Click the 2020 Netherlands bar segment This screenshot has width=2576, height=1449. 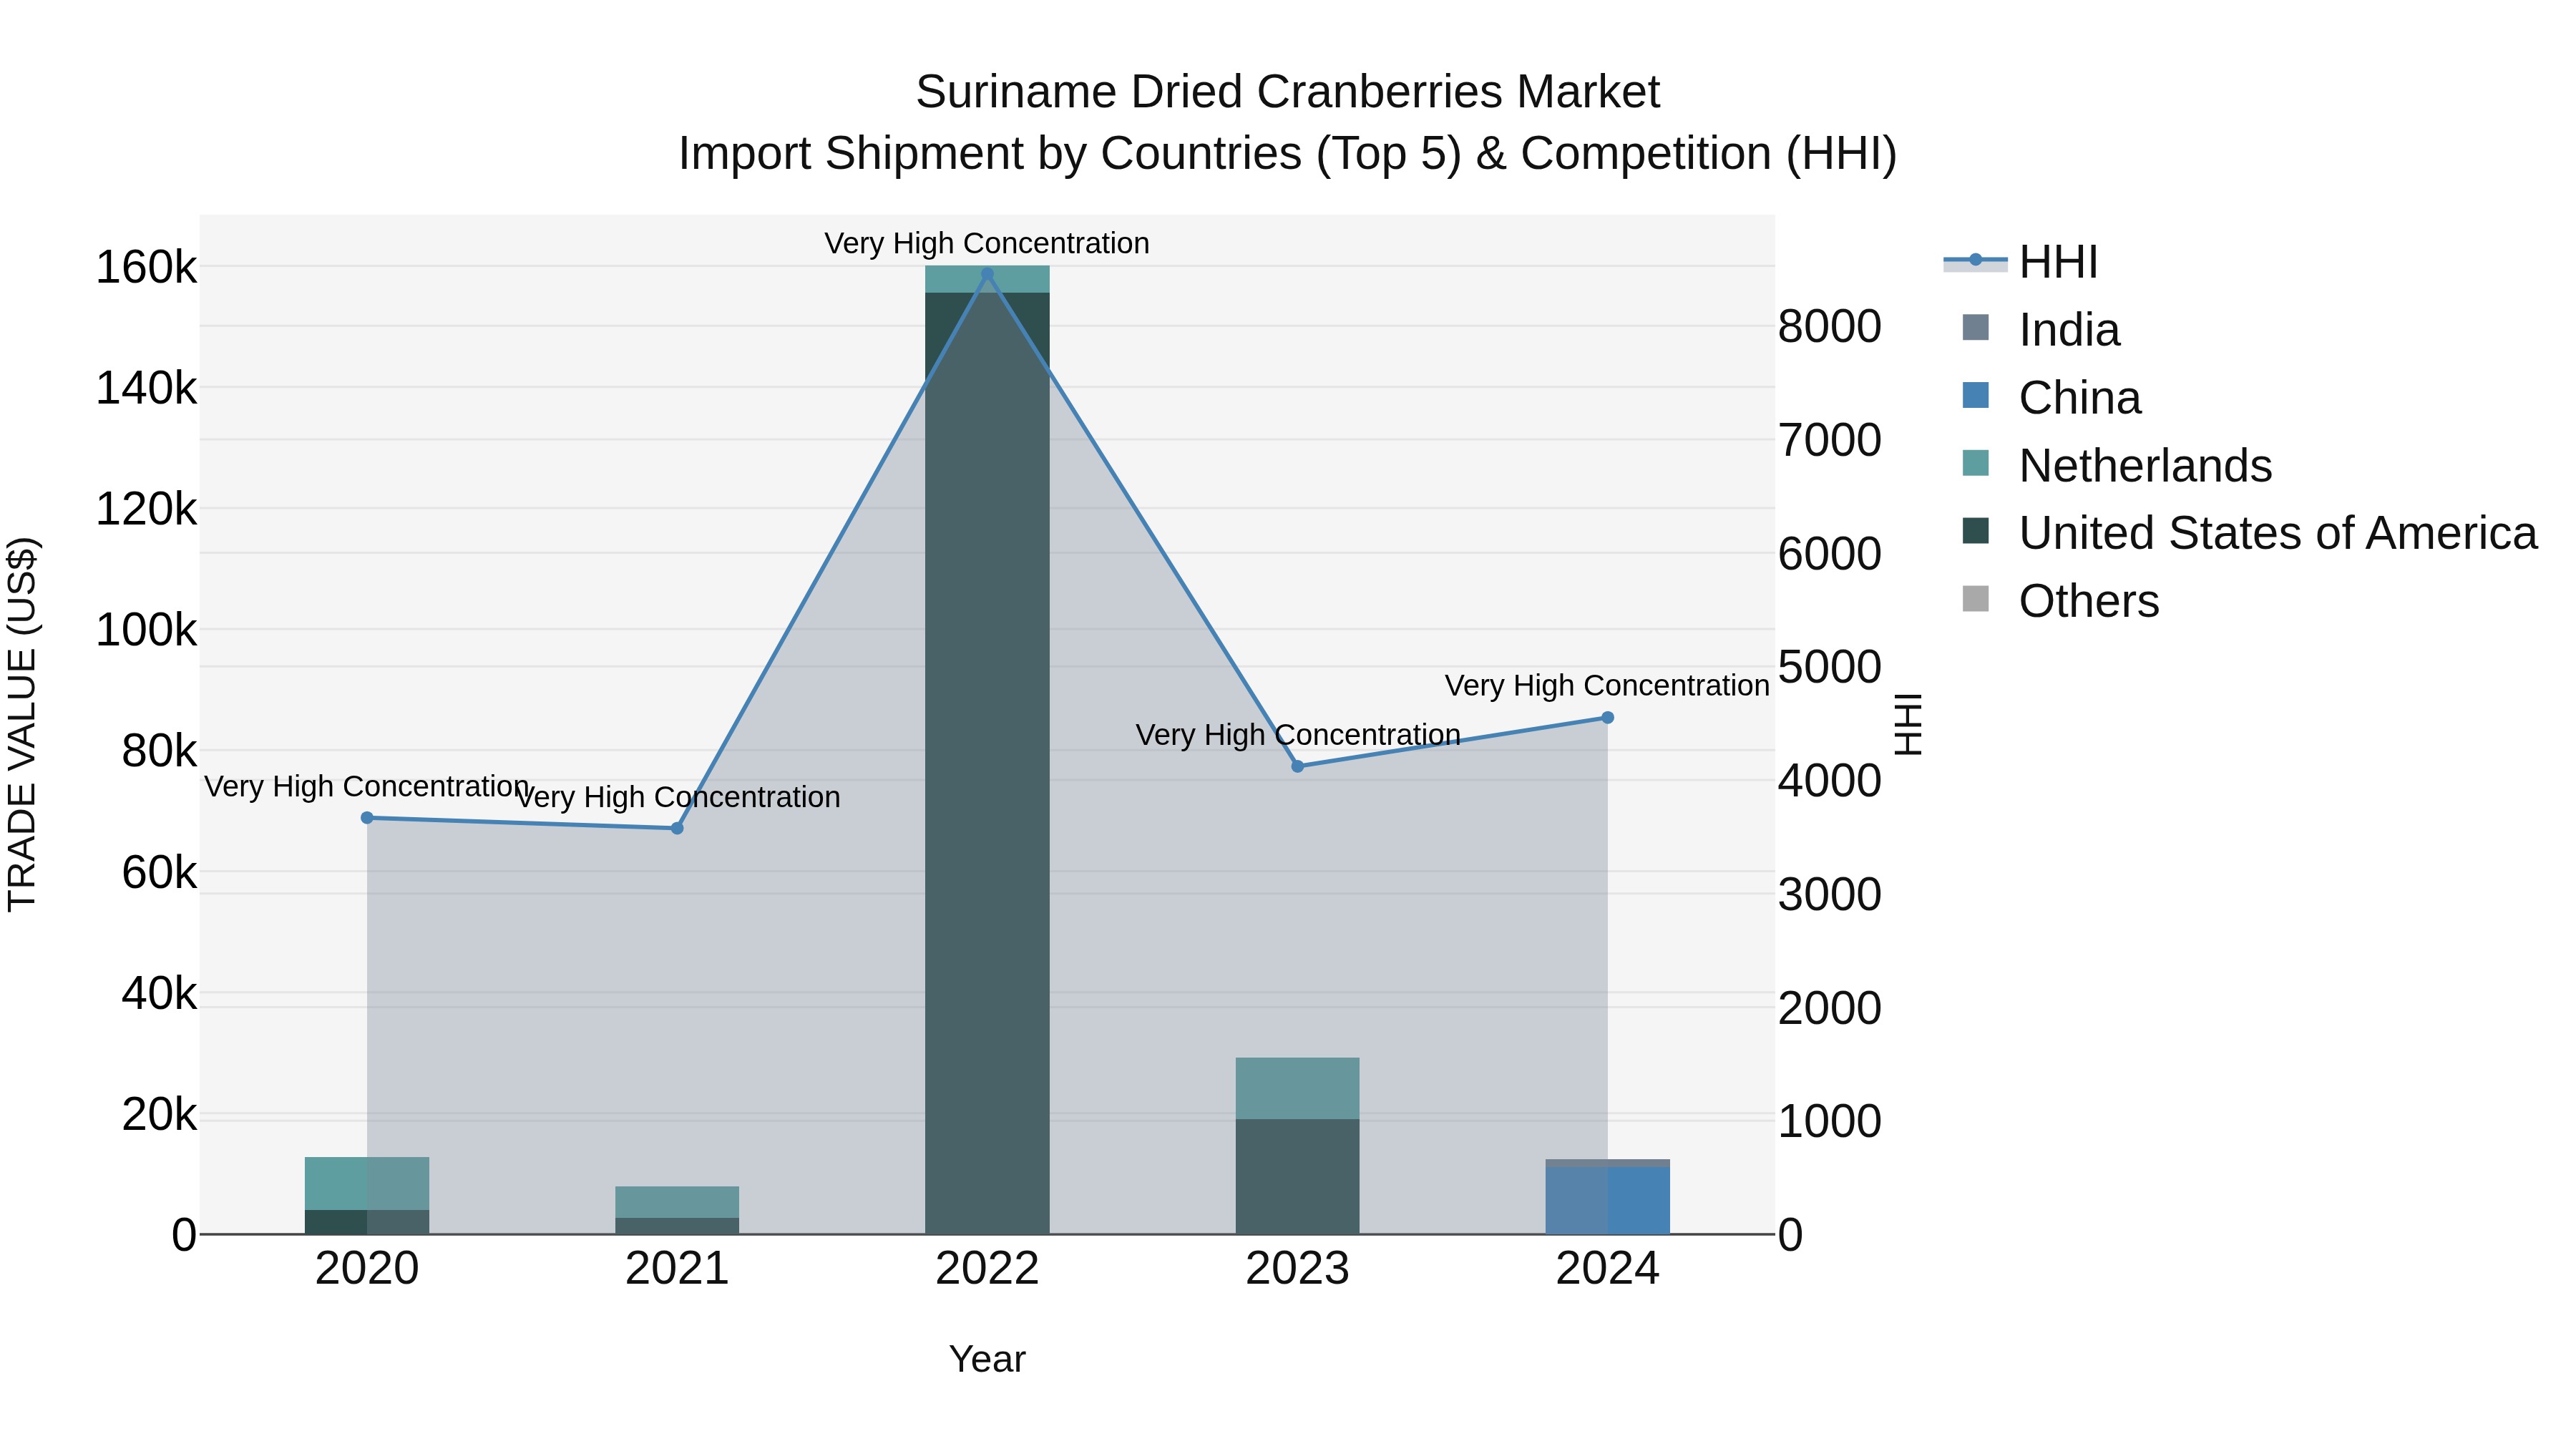(367, 1183)
